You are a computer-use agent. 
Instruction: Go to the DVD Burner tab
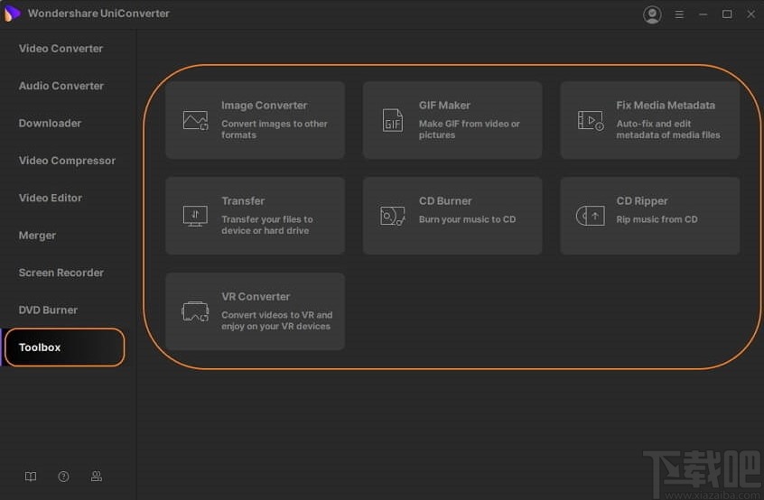click(48, 310)
